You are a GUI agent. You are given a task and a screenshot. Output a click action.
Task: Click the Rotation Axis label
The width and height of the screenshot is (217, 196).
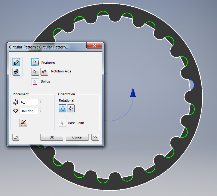[x=61, y=71]
